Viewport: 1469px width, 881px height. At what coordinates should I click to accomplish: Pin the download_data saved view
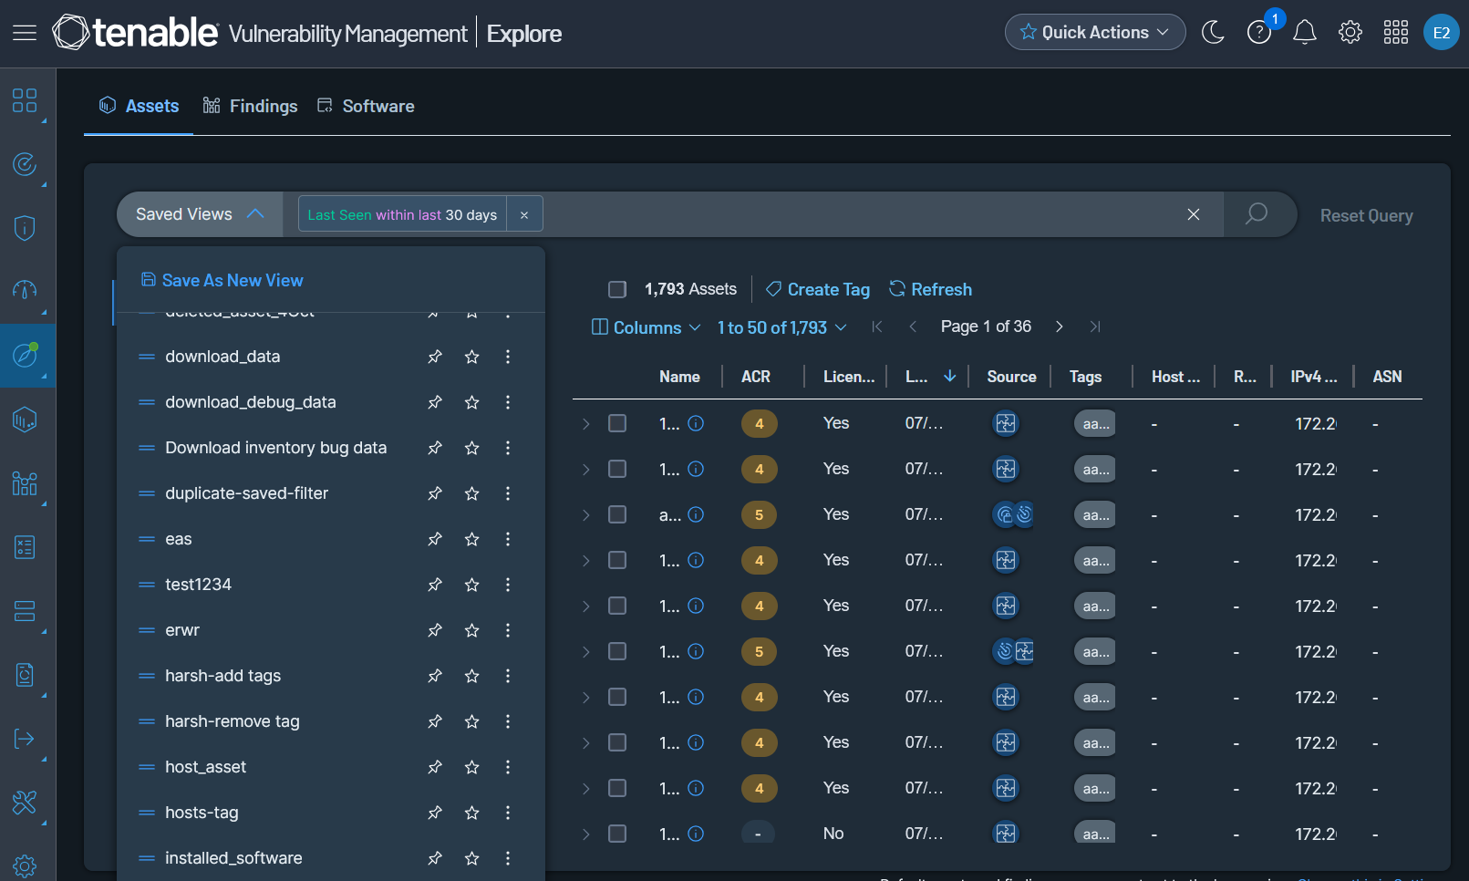(435, 357)
